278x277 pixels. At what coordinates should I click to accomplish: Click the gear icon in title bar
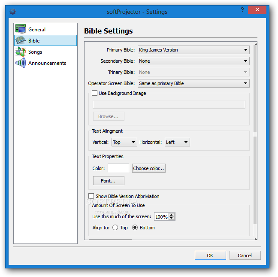coord(13,12)
